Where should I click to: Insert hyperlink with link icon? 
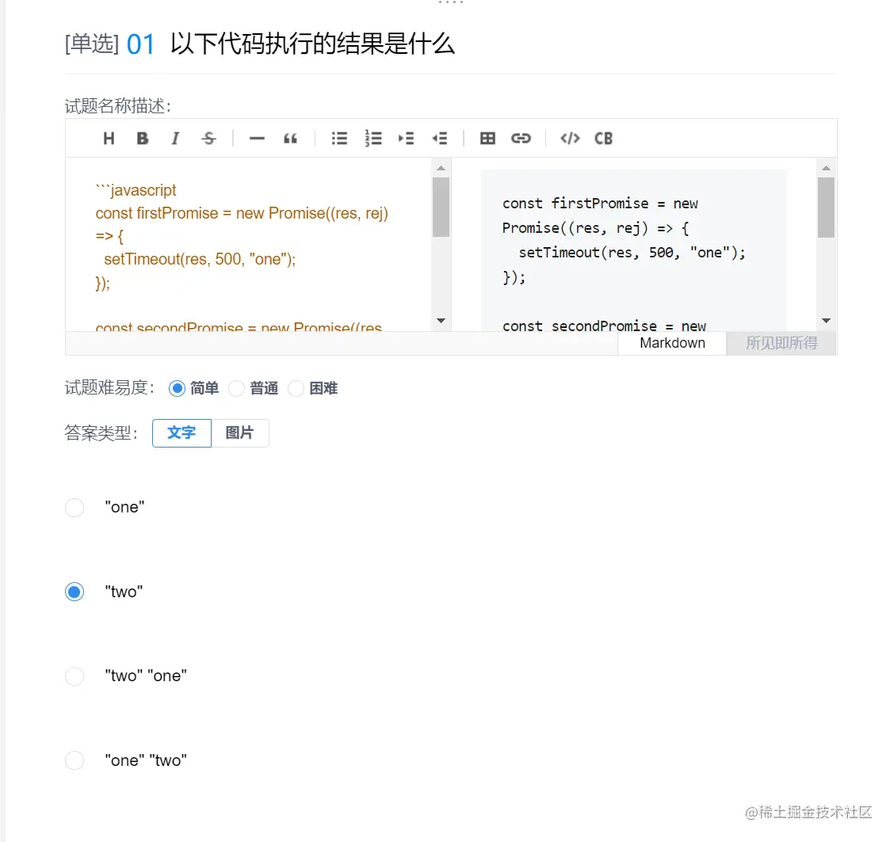tap(521, 139)
